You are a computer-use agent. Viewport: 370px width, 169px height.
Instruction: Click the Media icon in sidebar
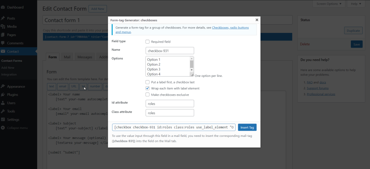pyautogui.click(x=3, y=26)
